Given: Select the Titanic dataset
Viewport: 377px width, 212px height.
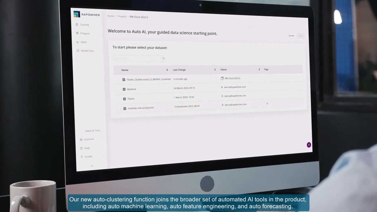Looking at the screenshot, I should (x=131, y=99).
